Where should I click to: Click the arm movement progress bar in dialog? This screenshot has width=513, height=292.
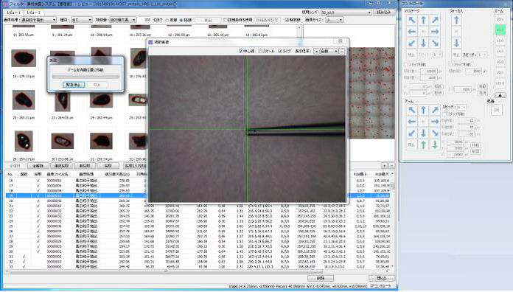[85, 77]
